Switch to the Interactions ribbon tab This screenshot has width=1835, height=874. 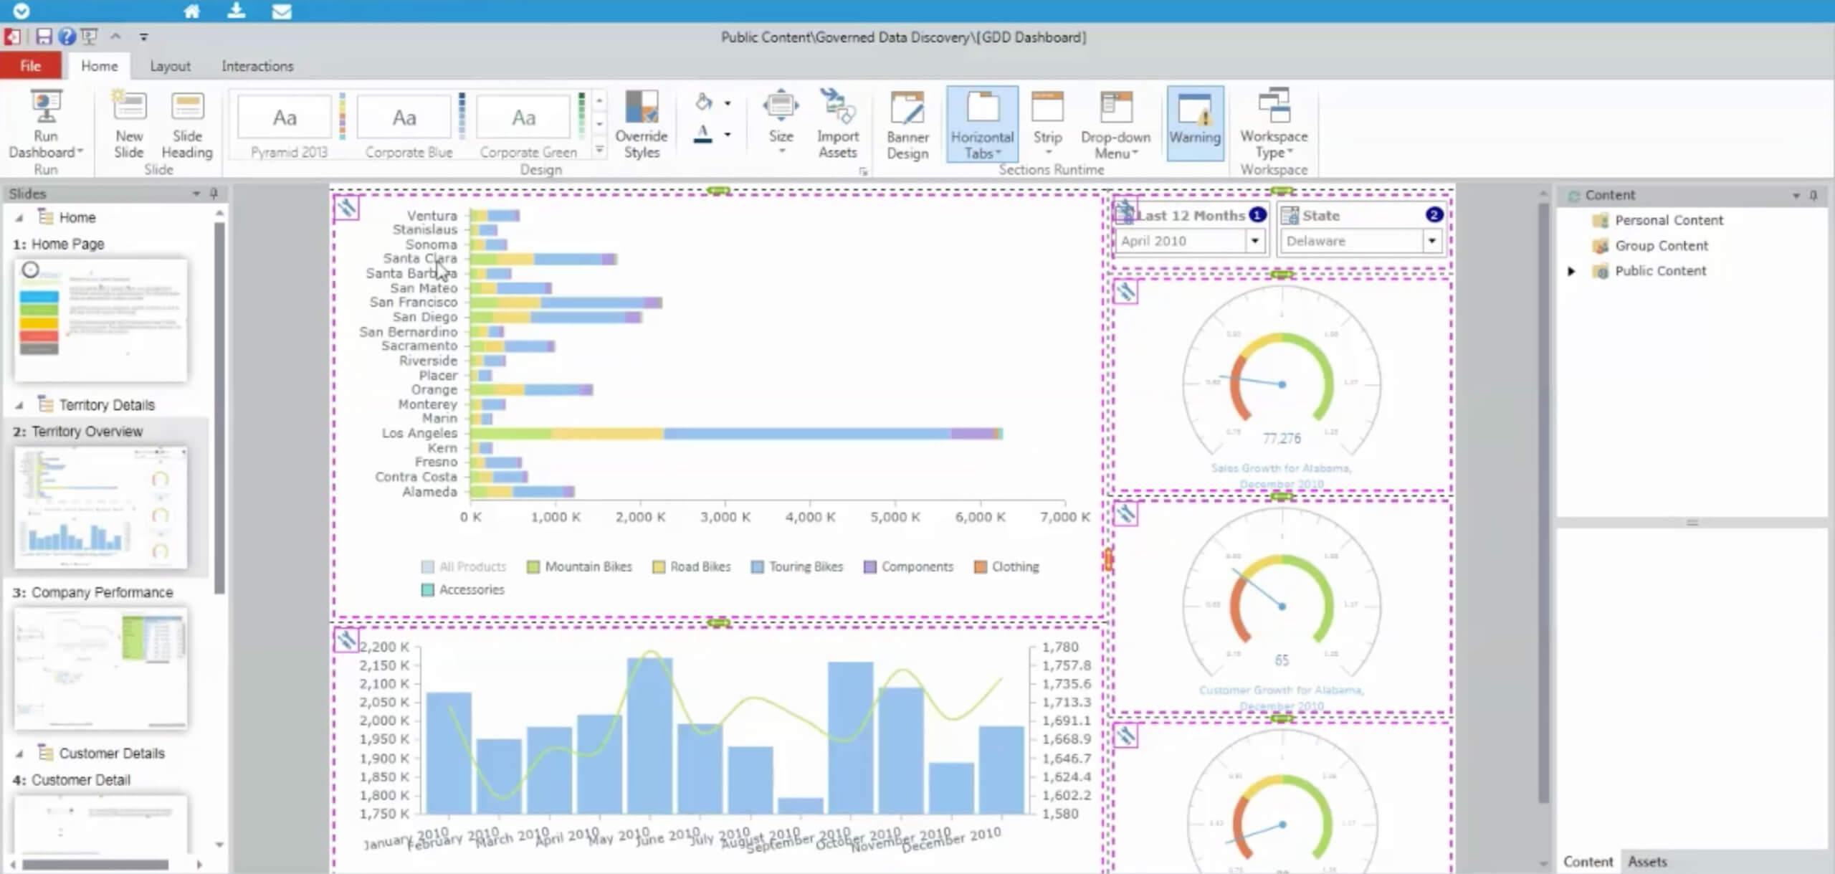point(257,66)
